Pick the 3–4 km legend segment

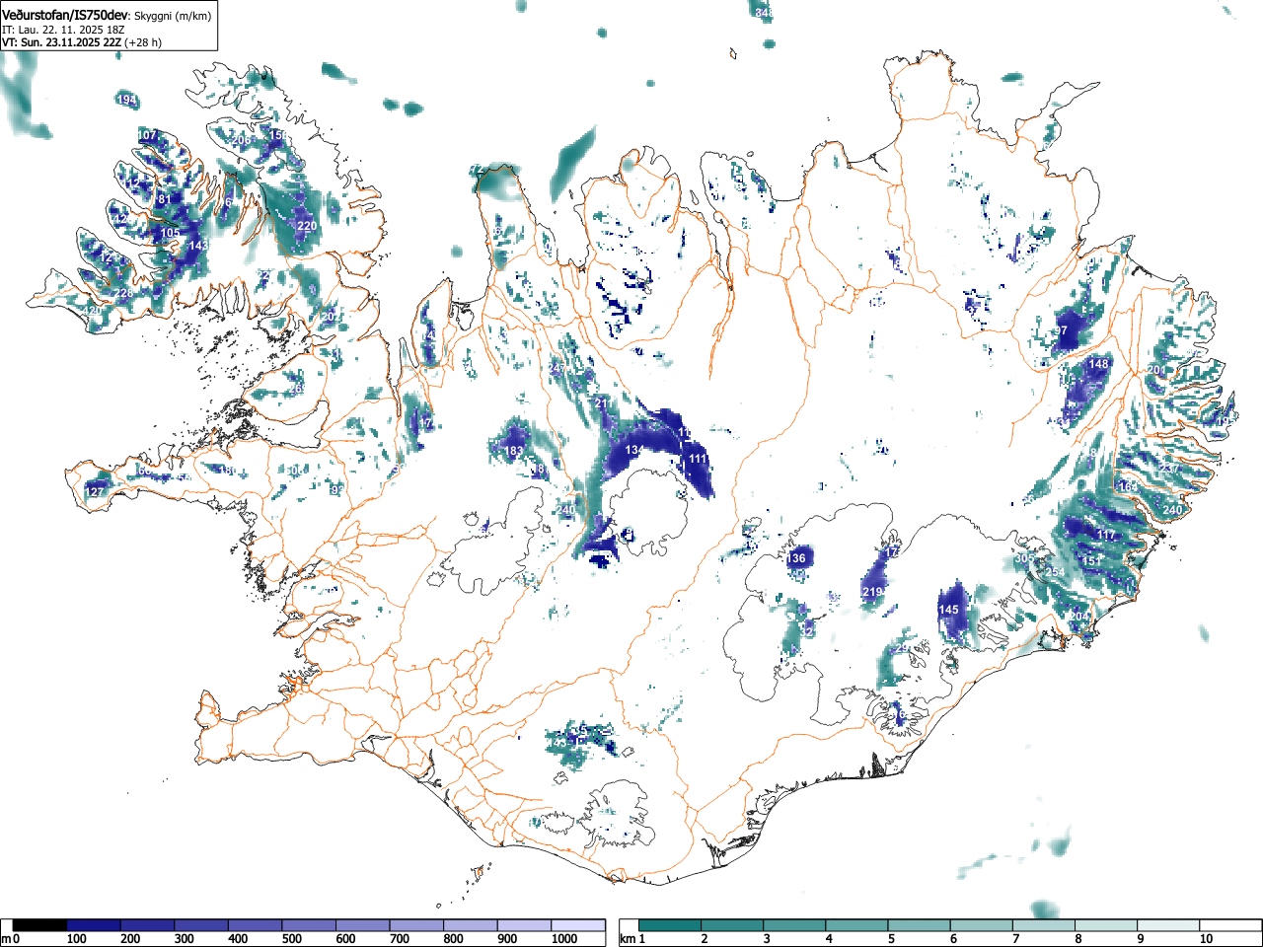794,925
